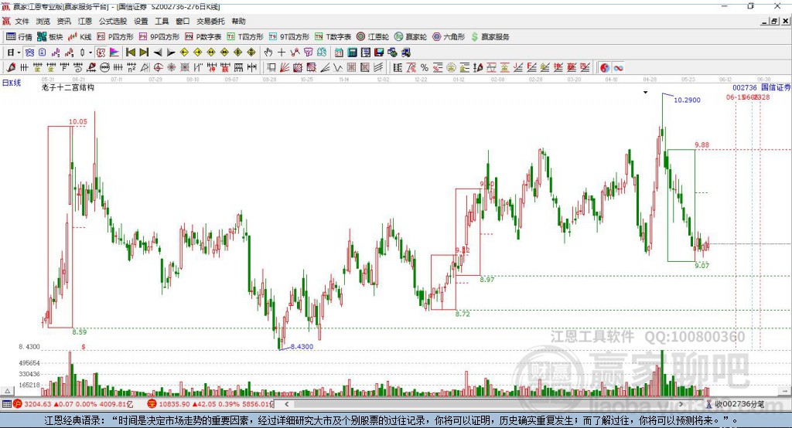The height and width of the screenshot is (428, 792).
Task: Open the calculator icon
Action: 353,53
